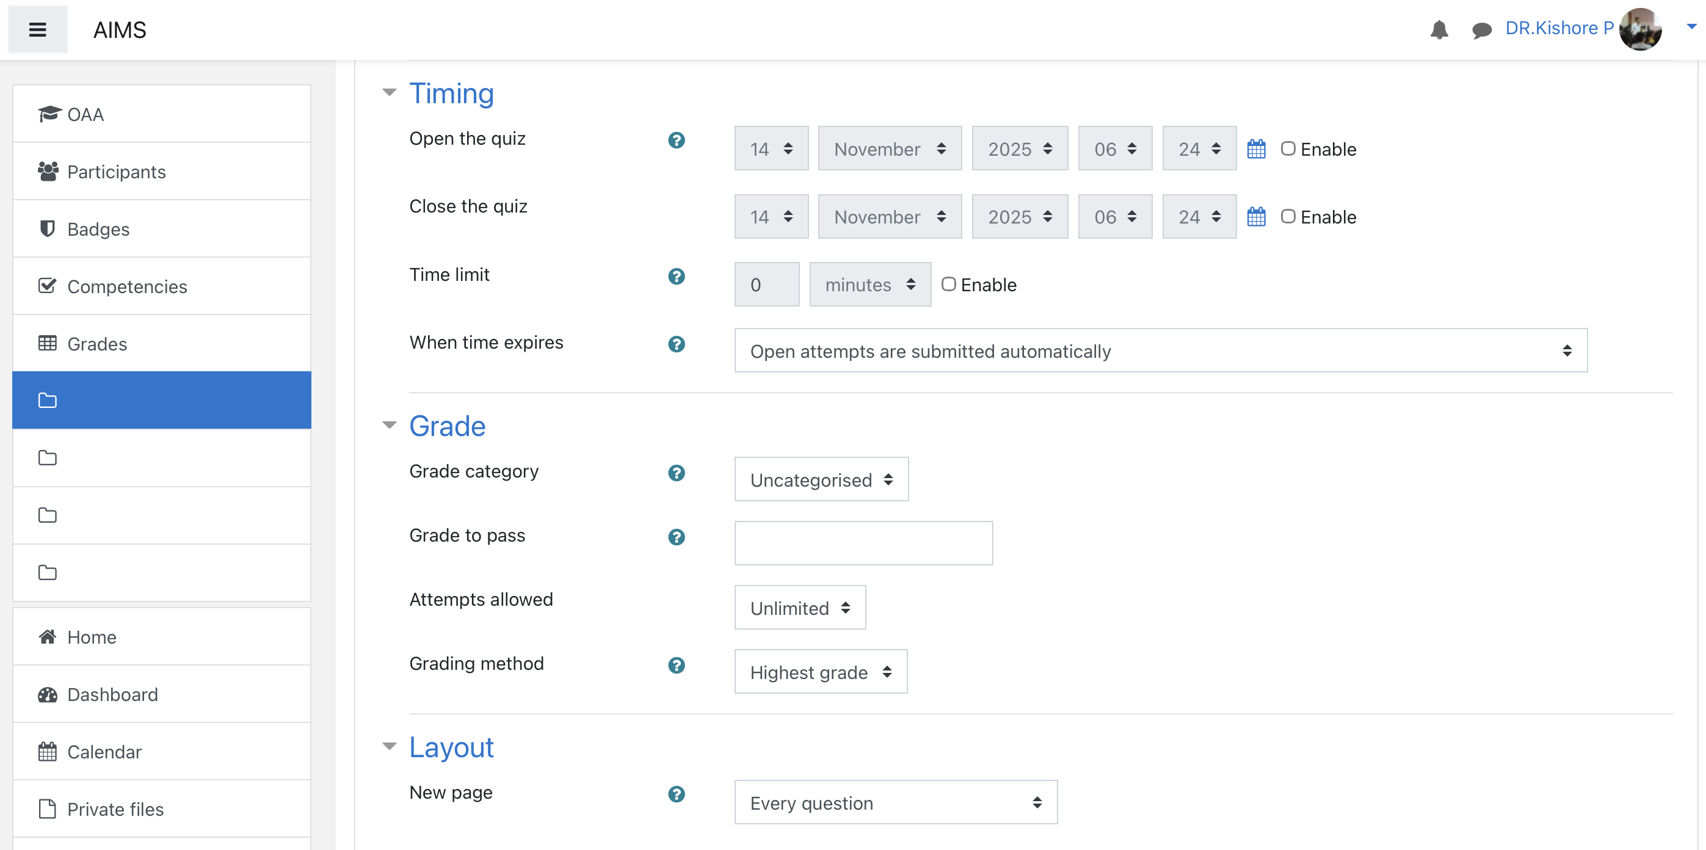Enable the Time limit checkbox
The height and width of the screenshot is (850, 1706).
(x=948, y=284)
